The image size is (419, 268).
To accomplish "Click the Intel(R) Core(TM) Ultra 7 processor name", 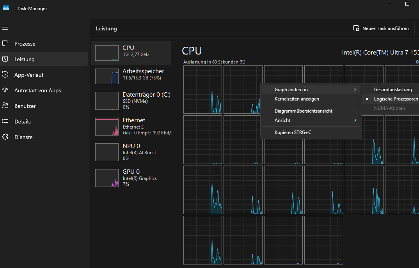I will [380, 52].
